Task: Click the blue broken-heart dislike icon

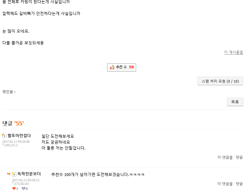Action: 24,188
